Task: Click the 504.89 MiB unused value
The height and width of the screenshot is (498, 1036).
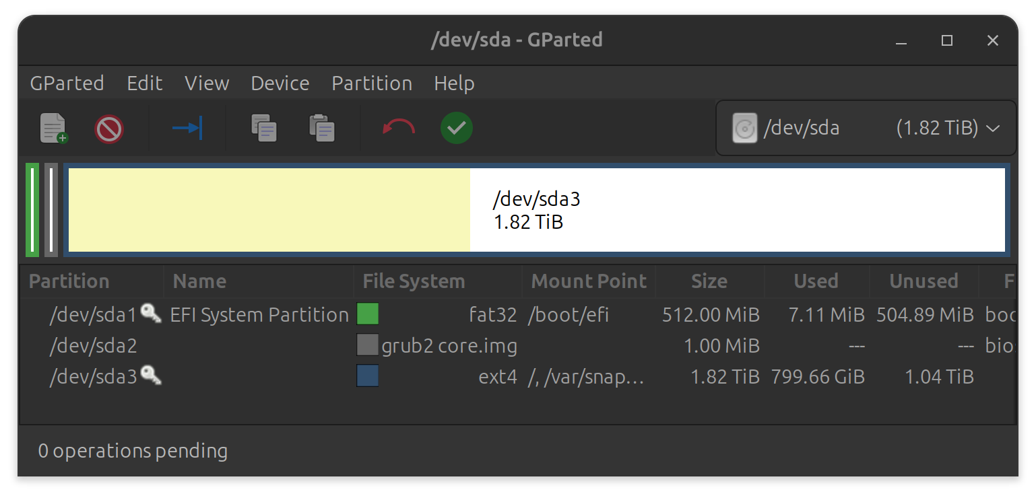Action: 926,314
